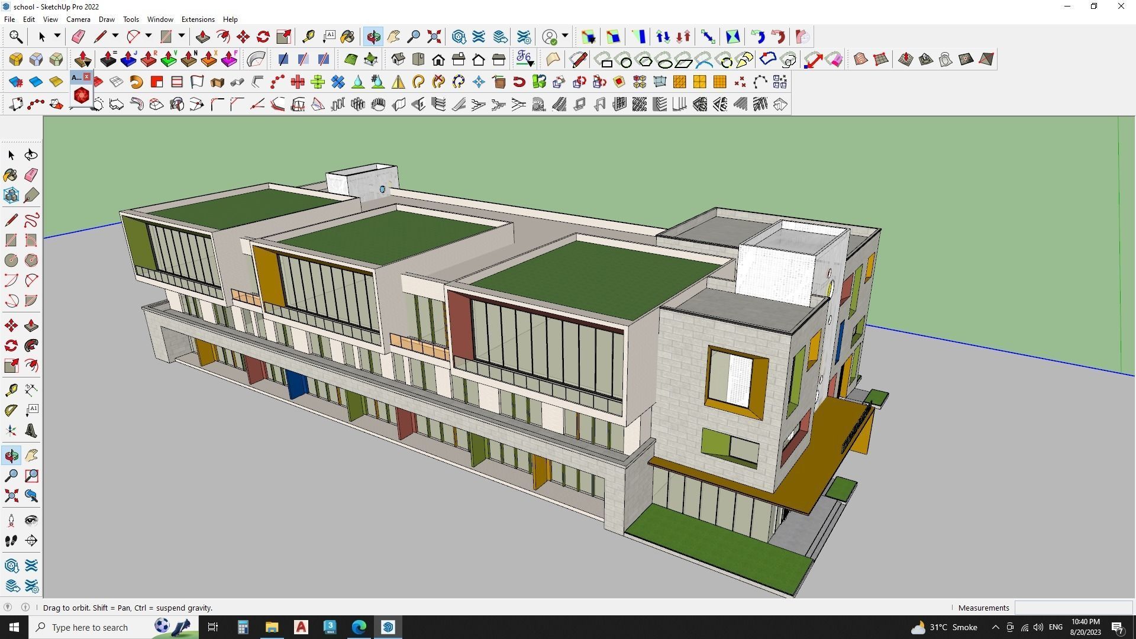Viewport: 1136px width, 639px height.
Task: Click the Instructor info icon in status bar
Action: point(25,607)
